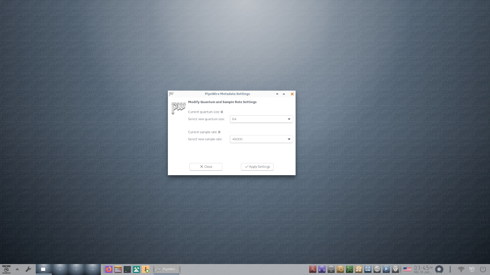Click the yellow four-squares tray icon
Viewport: 490px width, 275px height.
(359, 269)
